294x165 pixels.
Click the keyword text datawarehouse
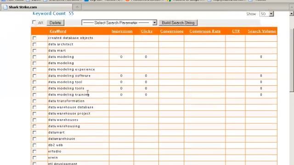pos(62,139)
